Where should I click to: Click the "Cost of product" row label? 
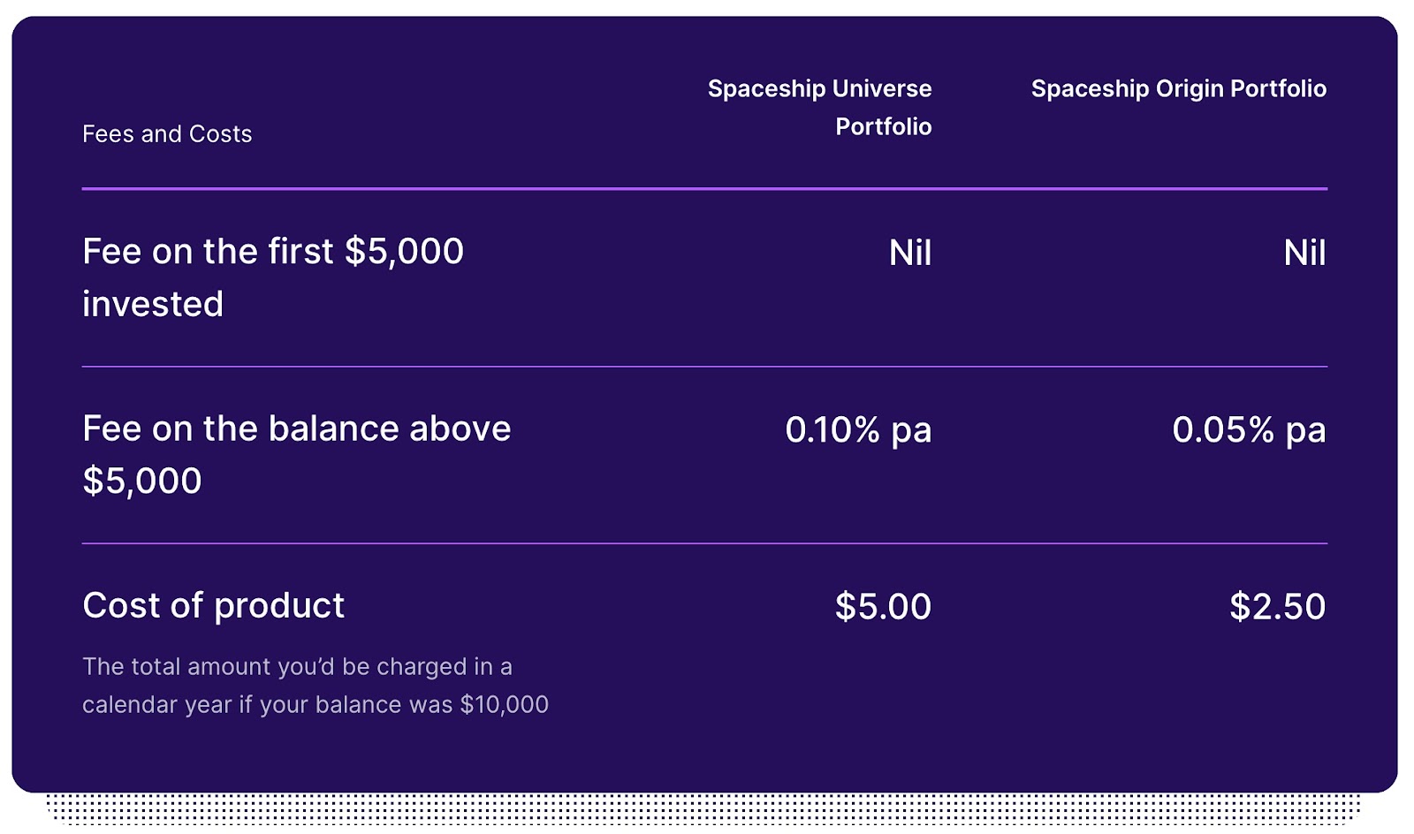click(x=213, y=606)
